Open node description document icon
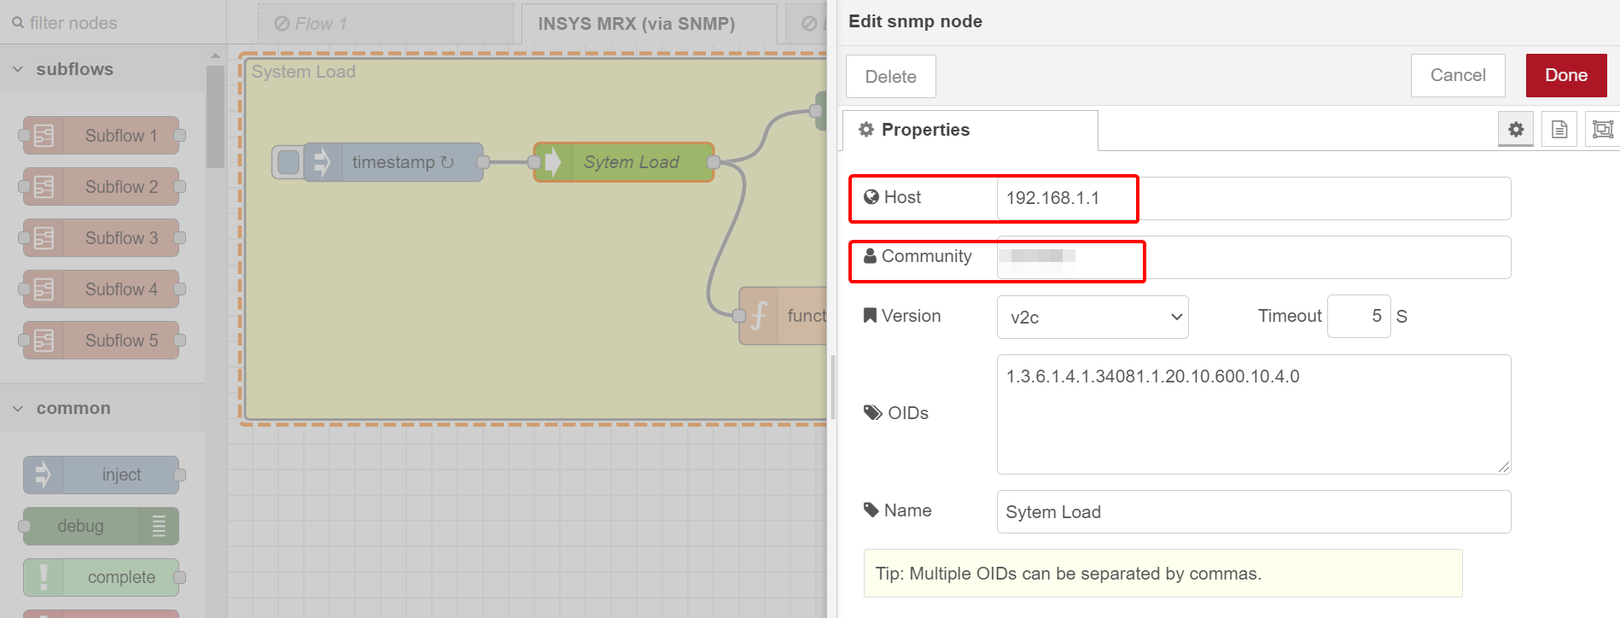 click(1559, 130)
